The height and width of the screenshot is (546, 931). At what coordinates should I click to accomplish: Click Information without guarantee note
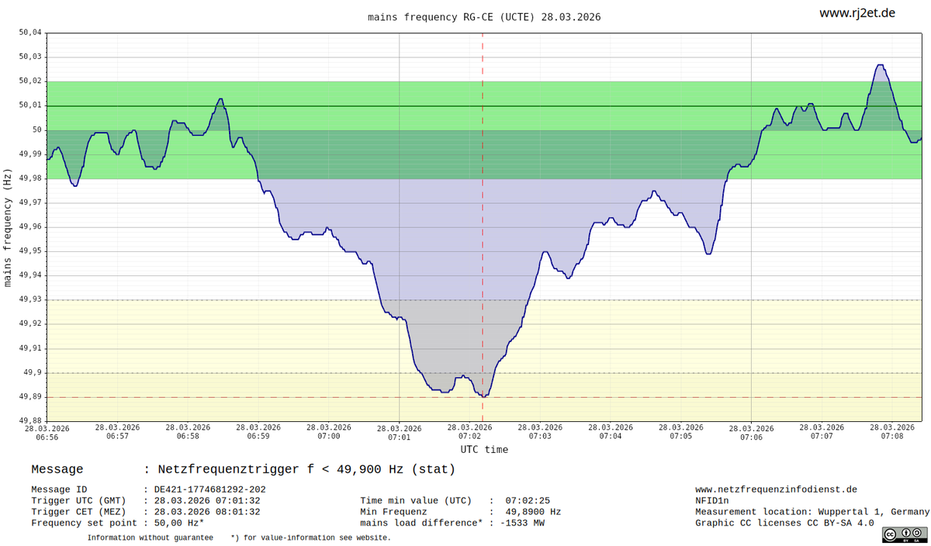click(x=150, y=537)
